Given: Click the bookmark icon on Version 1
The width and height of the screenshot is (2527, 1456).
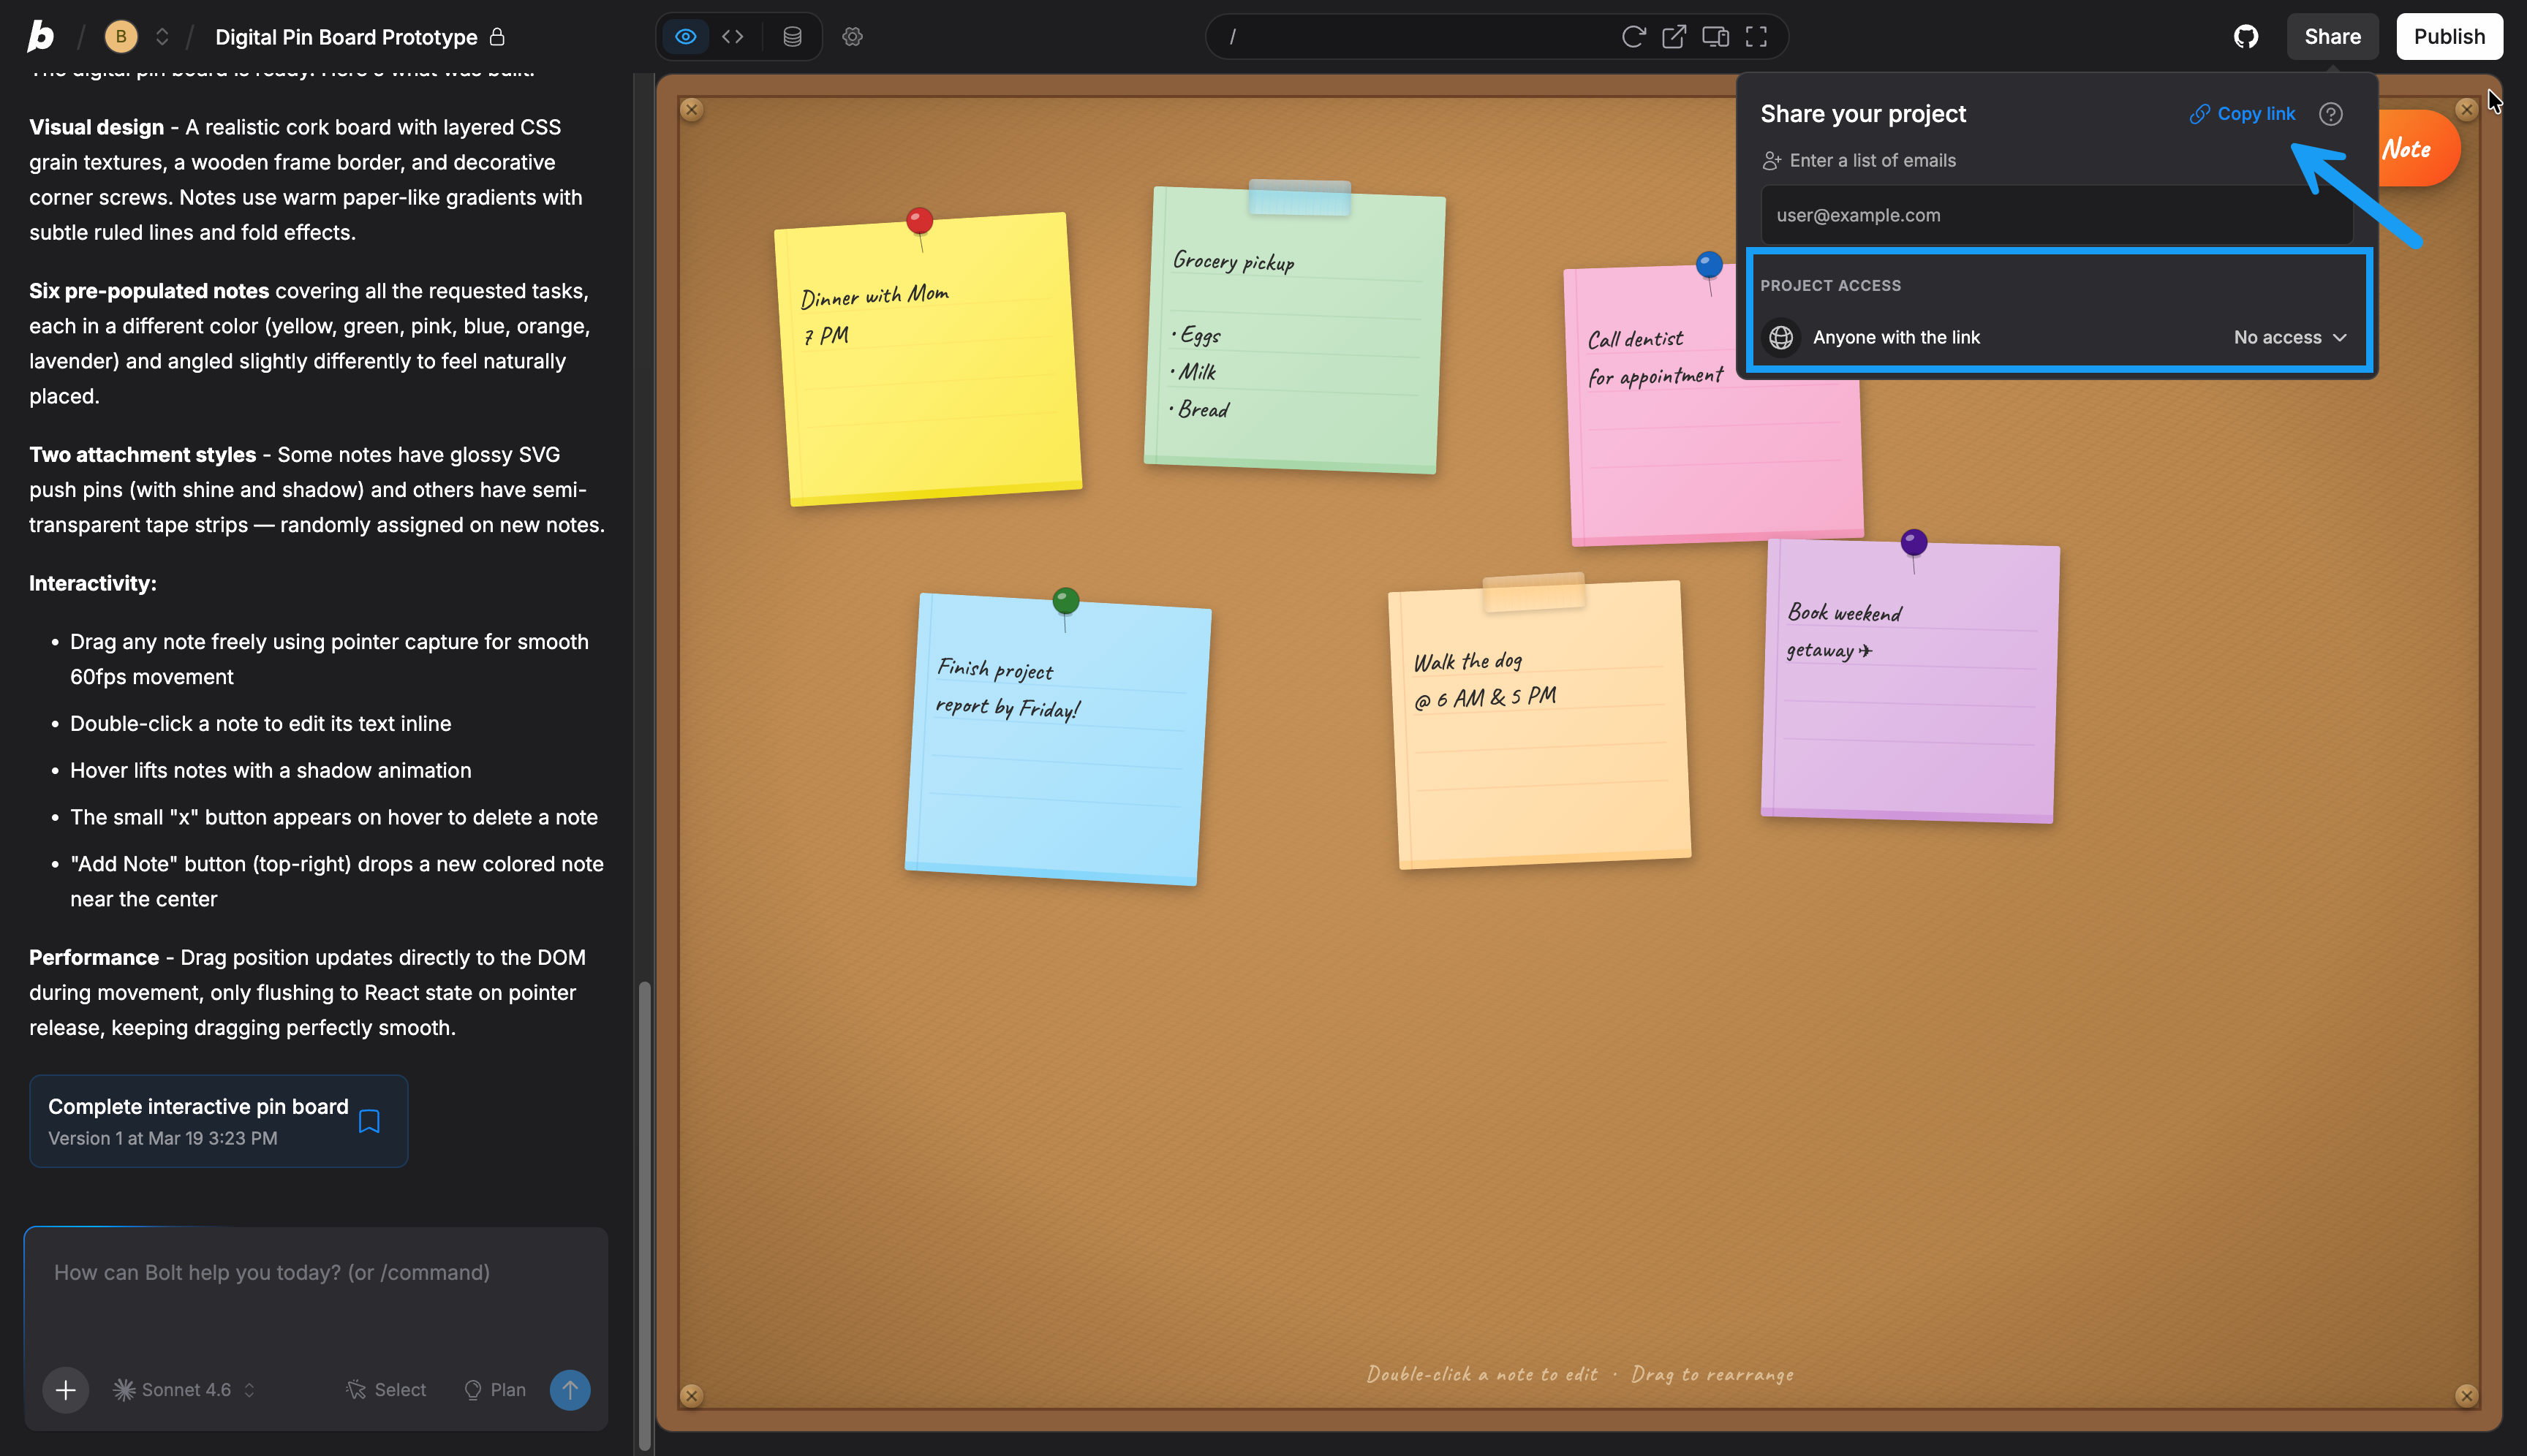Looking at the screenshot, I should tap(369, 1121).
